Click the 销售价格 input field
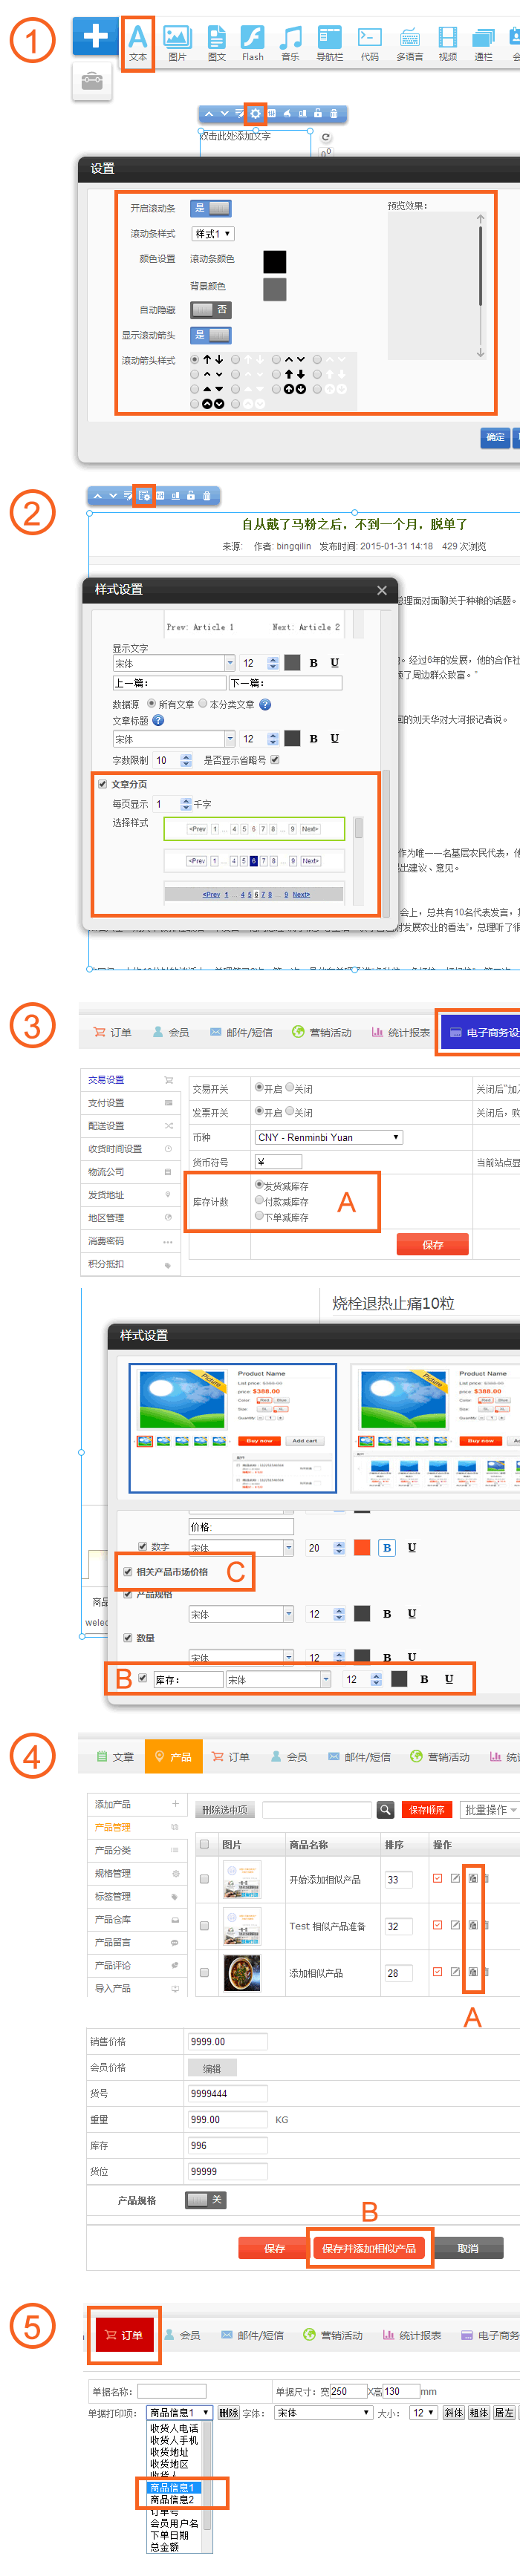The height and width of the screenshot is (2576, 520). pos(228,2042)
